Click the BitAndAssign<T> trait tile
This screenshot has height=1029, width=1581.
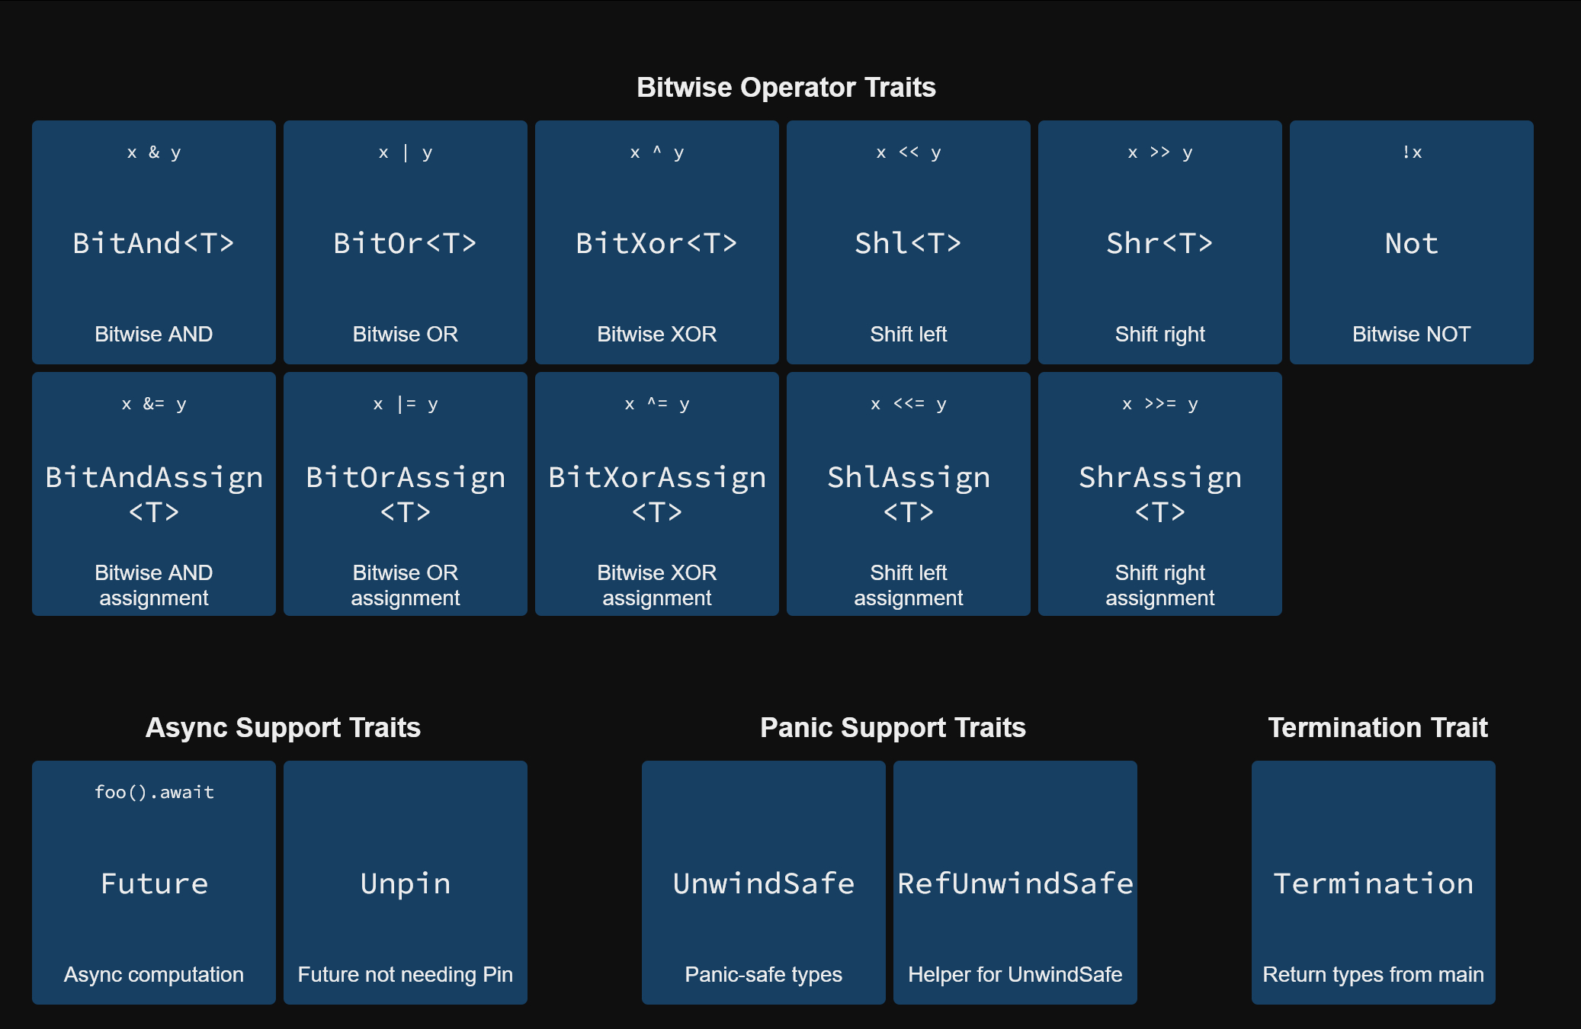154,494
